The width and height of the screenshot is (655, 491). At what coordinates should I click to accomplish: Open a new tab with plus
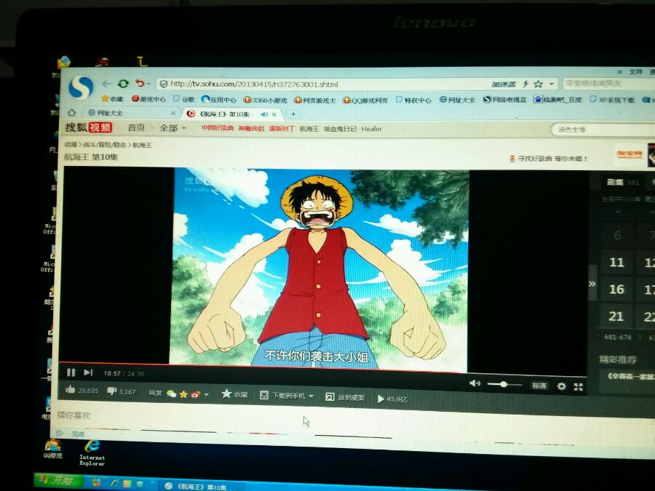point(293,114)
